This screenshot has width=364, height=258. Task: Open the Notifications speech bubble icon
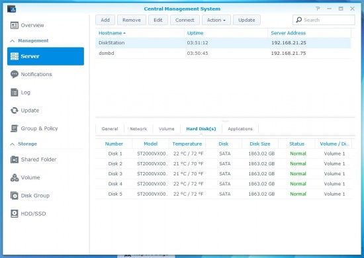tap(15, 74)
